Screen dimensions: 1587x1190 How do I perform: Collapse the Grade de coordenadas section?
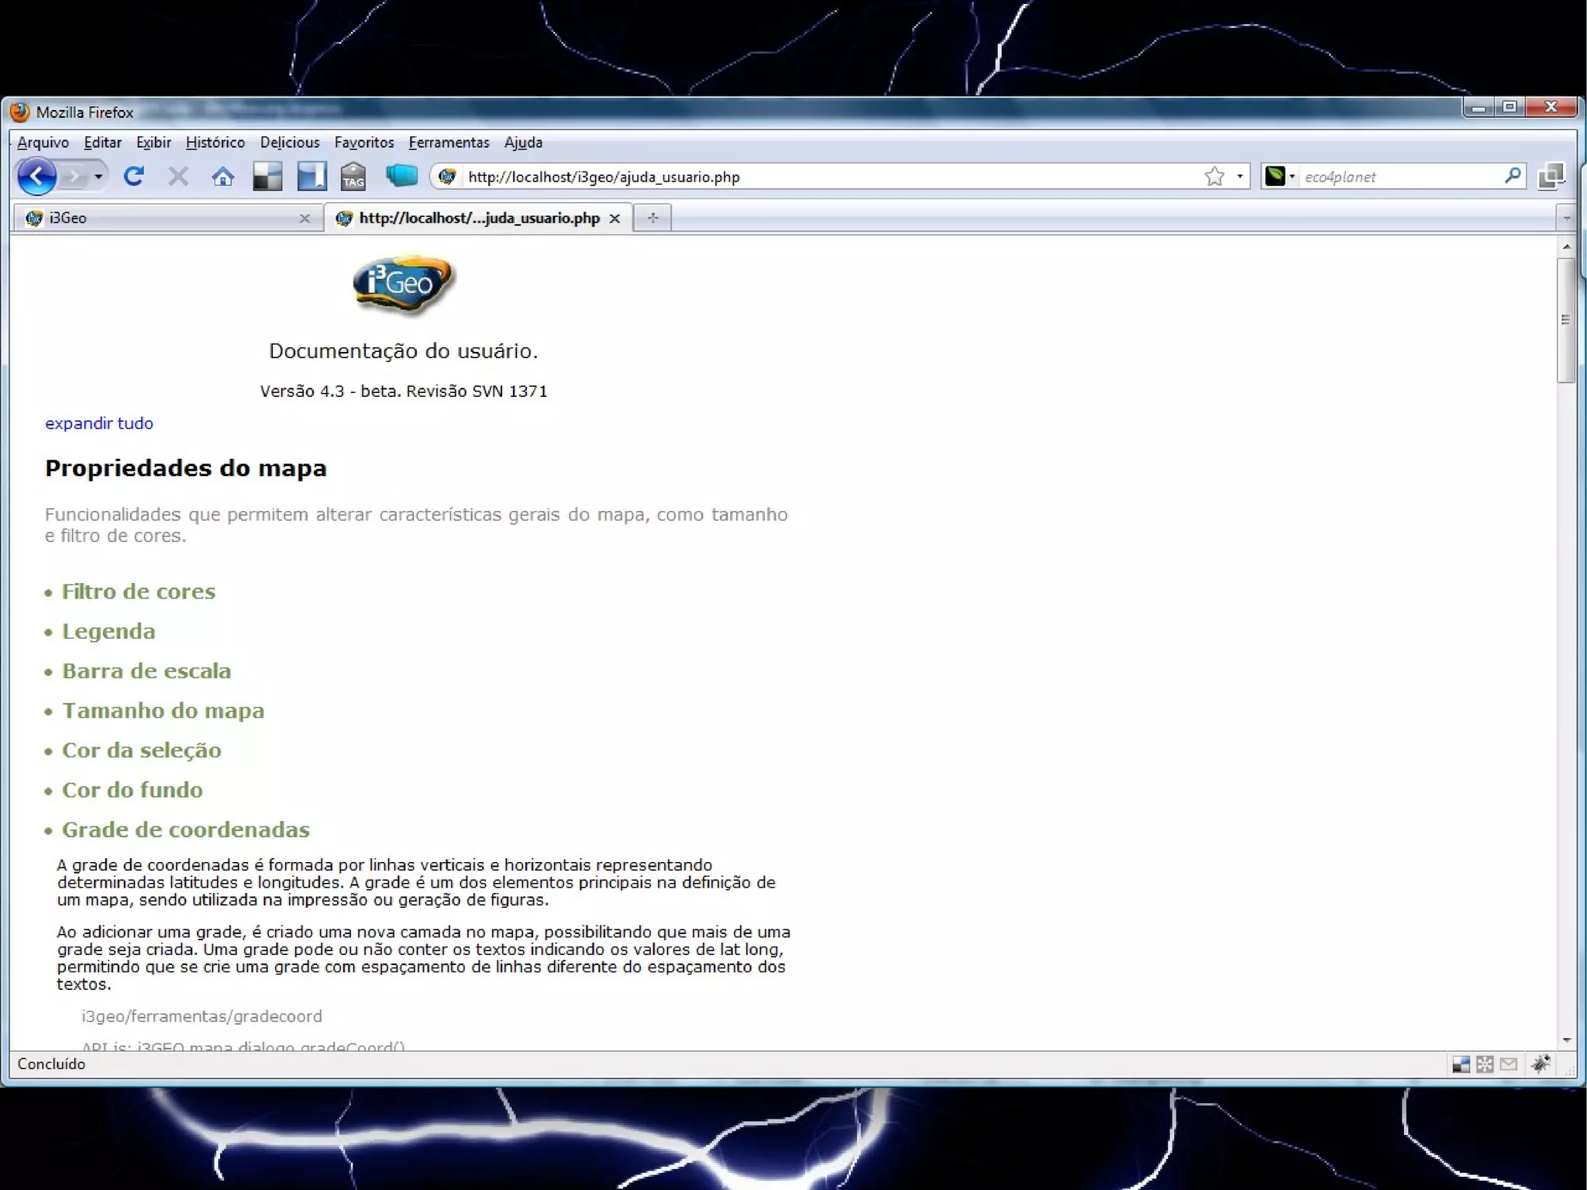coord(185,830)
